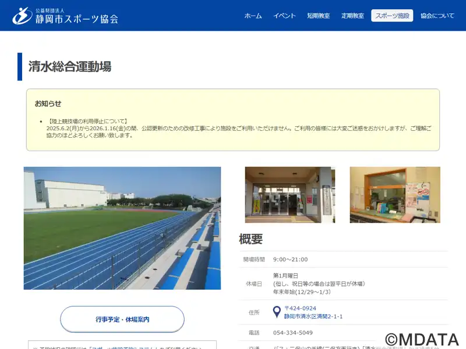Open 定期教室 navigation item
466x349 pixels.
coord(352,16)
